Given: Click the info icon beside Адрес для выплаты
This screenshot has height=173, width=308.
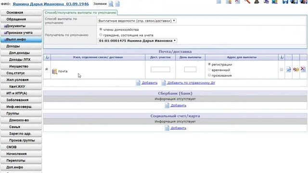Looking at the screenshot, I should point(282,57).
